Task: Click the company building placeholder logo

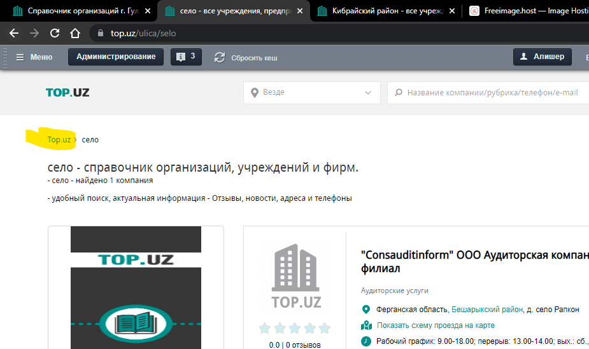Action: (x=295, y=277)
